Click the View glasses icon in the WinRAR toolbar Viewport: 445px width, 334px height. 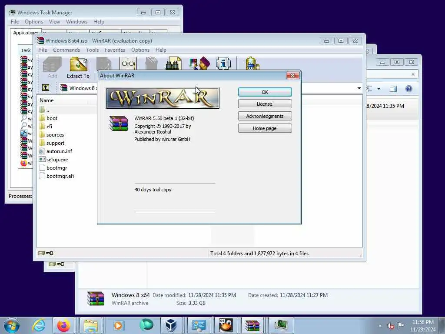[128, 63]
